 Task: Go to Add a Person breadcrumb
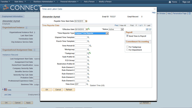click(89, 1)
